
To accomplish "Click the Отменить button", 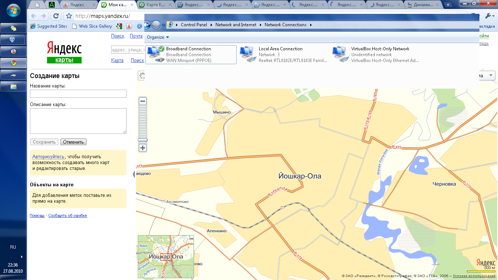I will tap(73, 142).
